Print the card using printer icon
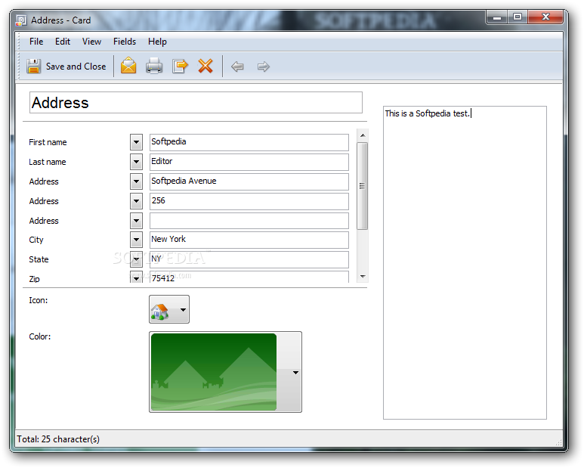The width and height of the screenshot is (584, 468). click(x=154, y=66)
